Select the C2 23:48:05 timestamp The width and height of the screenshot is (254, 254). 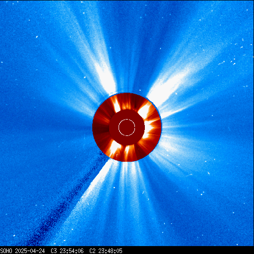[106, 251]
